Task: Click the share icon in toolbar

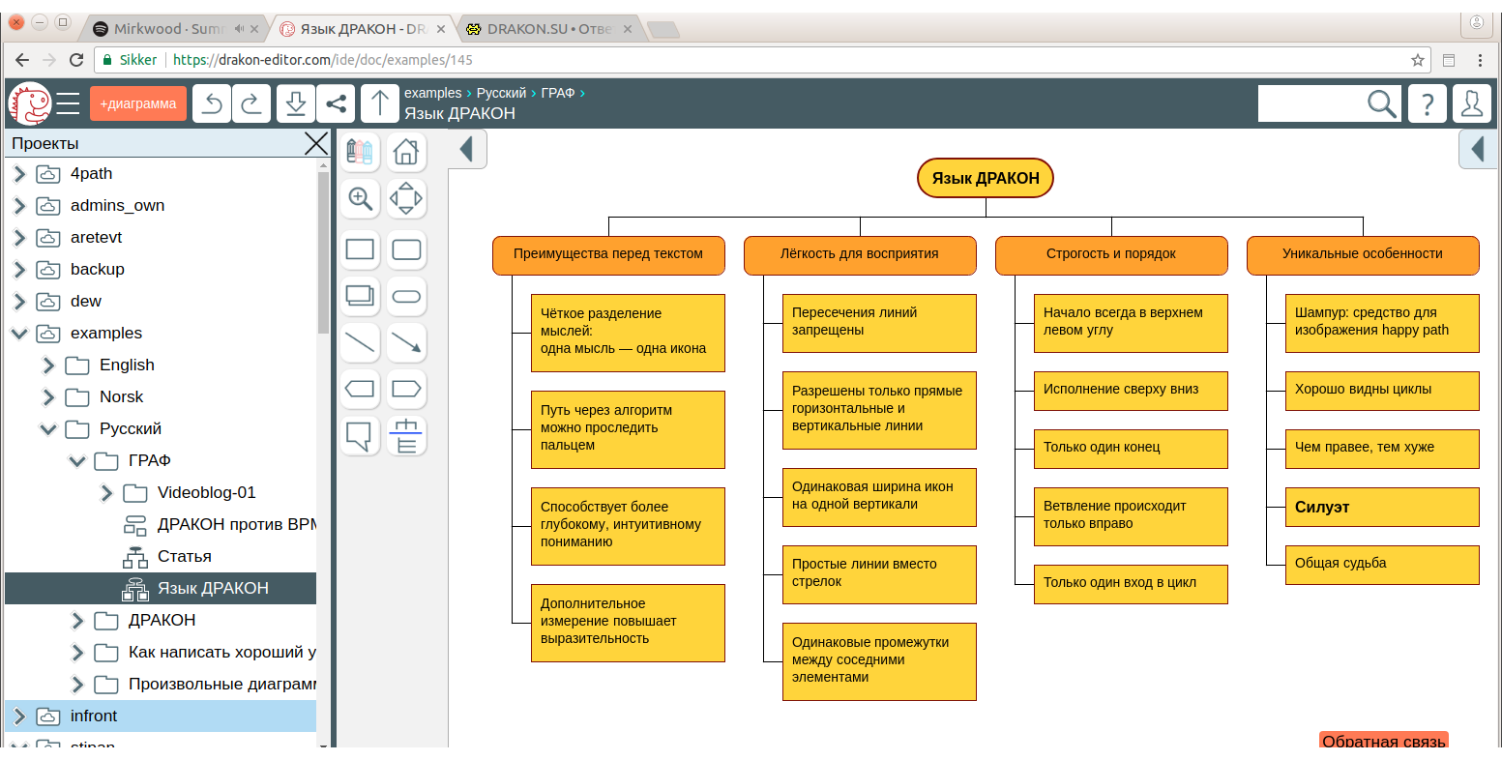Action: pos(335,103)
